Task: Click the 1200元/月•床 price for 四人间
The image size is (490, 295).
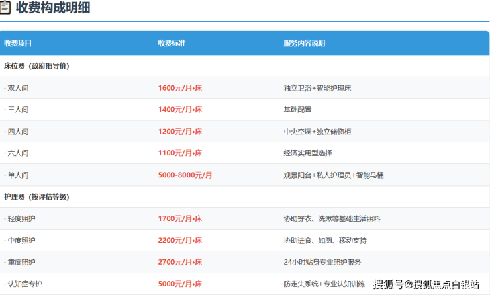Action: point(180,131)
